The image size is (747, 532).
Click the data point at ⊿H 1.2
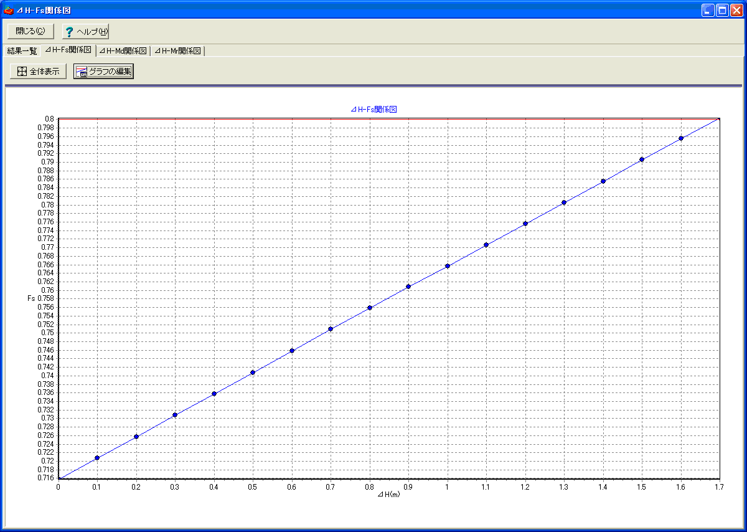click(525, 224)
